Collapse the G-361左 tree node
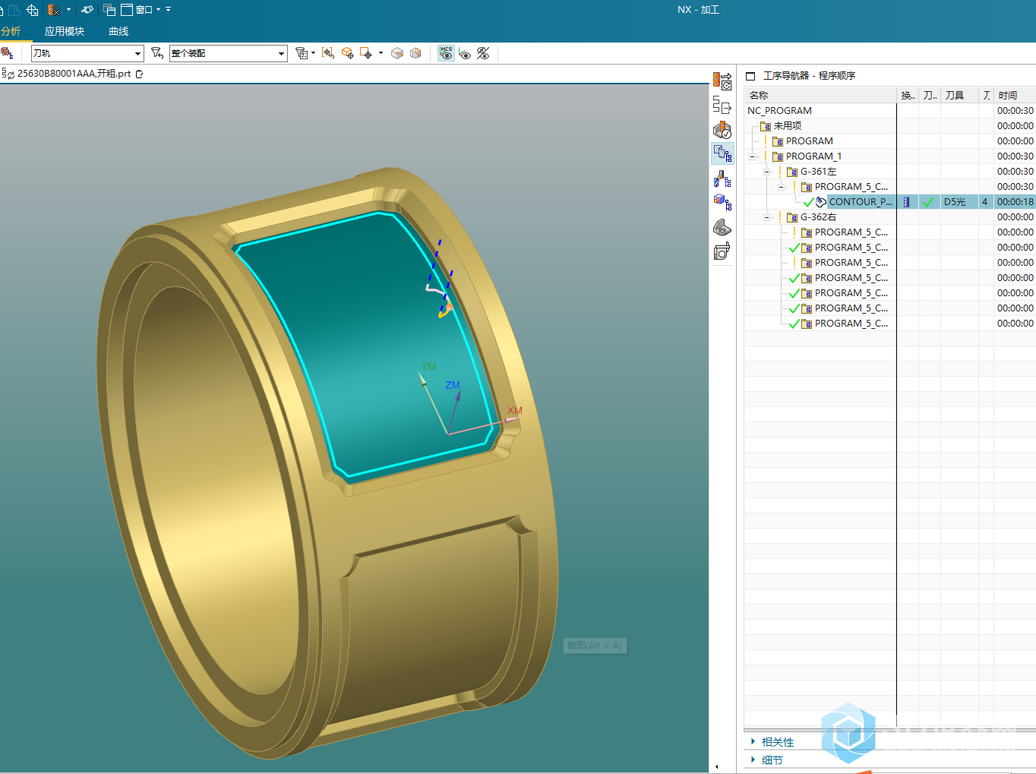 point(766,172)
